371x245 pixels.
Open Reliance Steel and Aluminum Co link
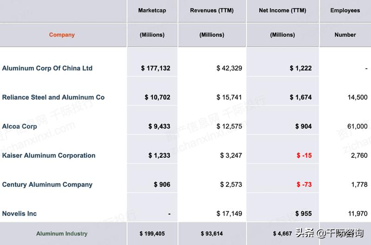coord(53,97)
